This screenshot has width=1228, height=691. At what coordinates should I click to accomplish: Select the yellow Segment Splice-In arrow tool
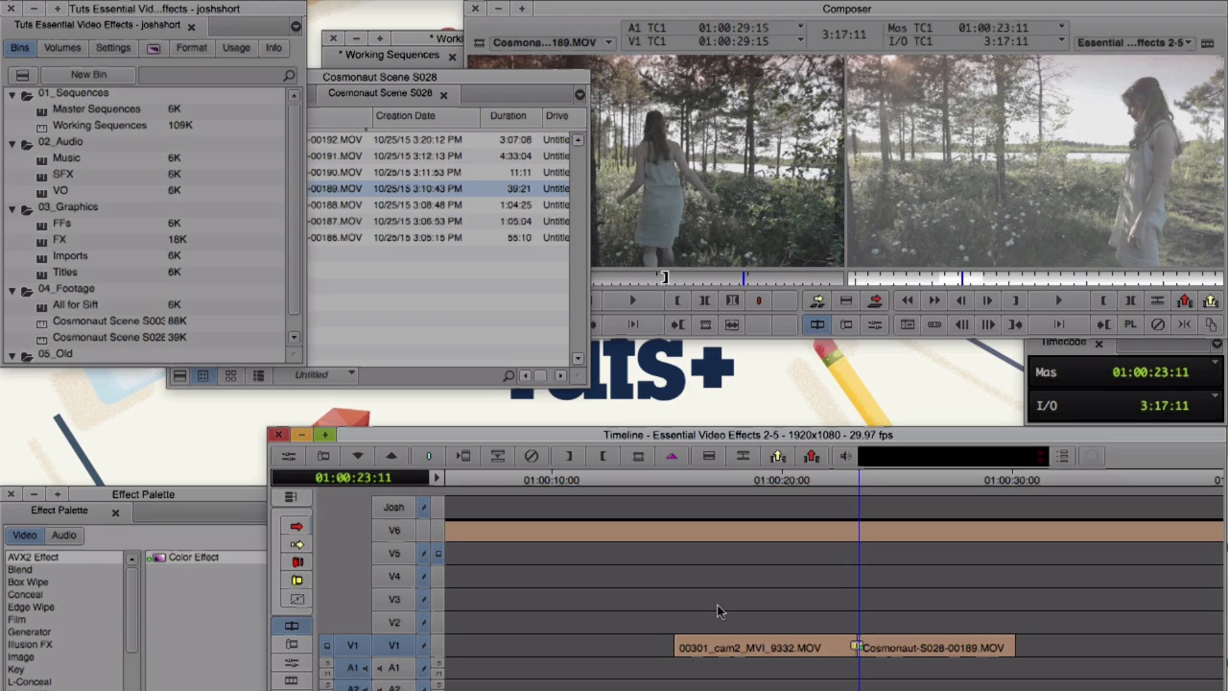pos(296,544)
